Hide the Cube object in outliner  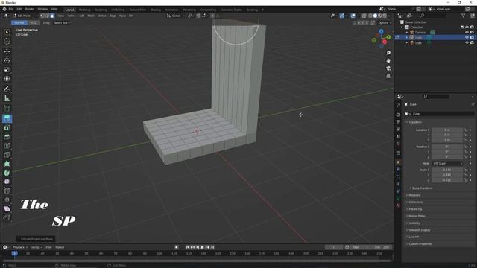467,37
